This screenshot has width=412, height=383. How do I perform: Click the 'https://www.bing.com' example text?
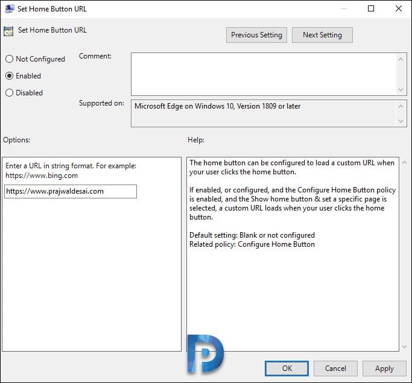[42, 176]
